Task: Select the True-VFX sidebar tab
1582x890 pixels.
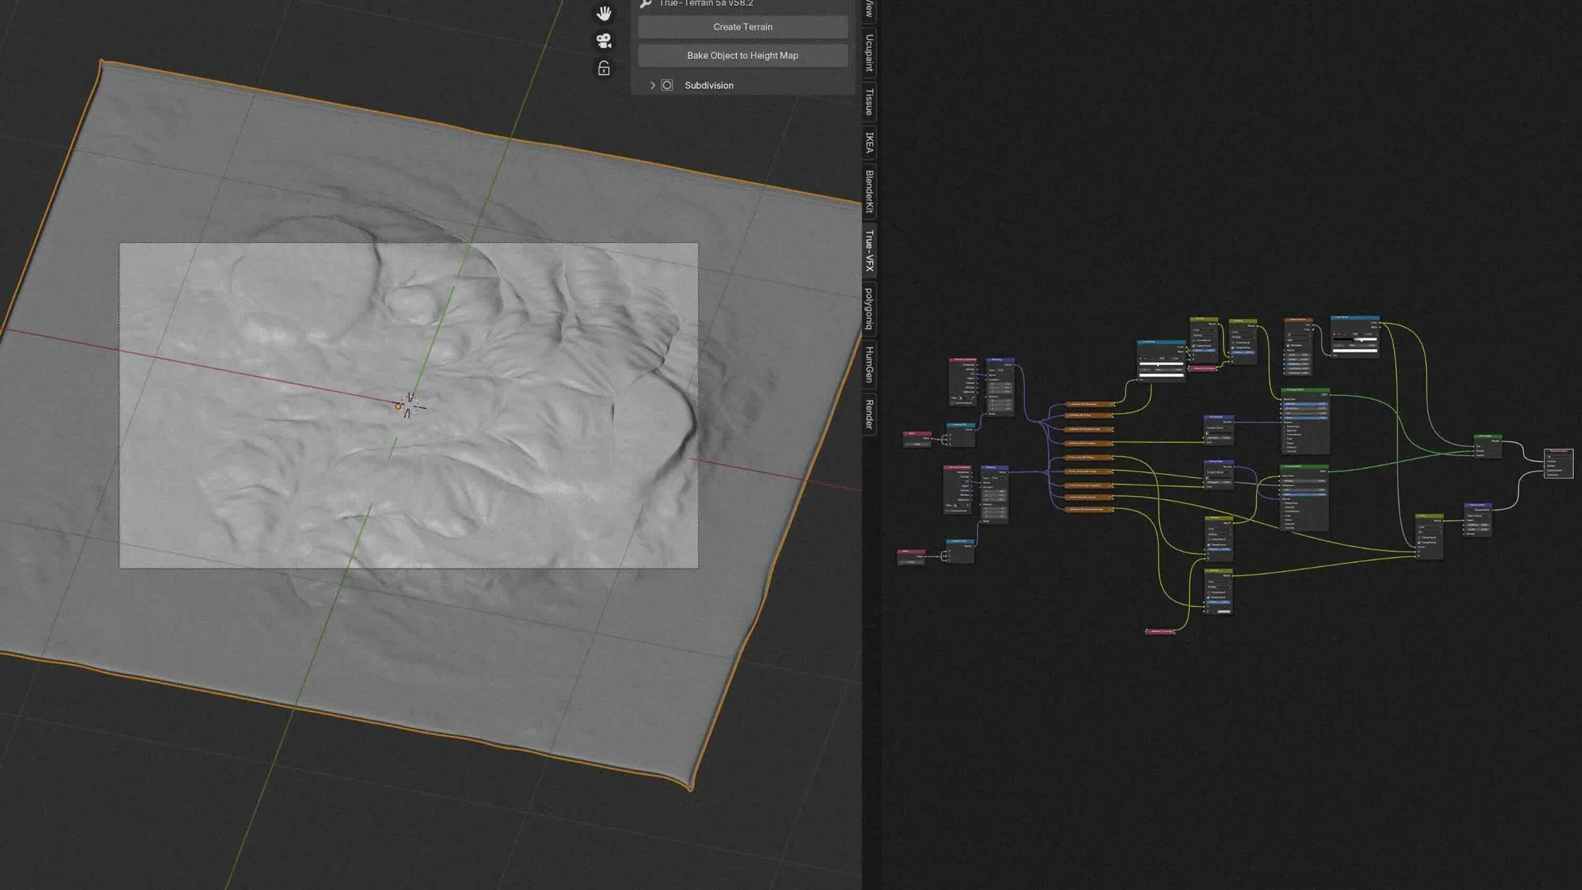Action: click(869, 251)
